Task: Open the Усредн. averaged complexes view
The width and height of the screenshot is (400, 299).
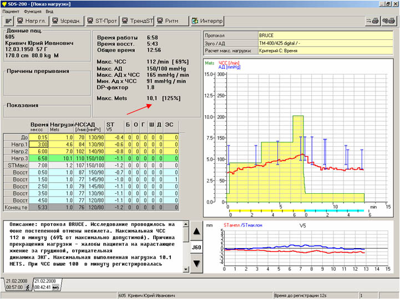Action: [67, 21]
